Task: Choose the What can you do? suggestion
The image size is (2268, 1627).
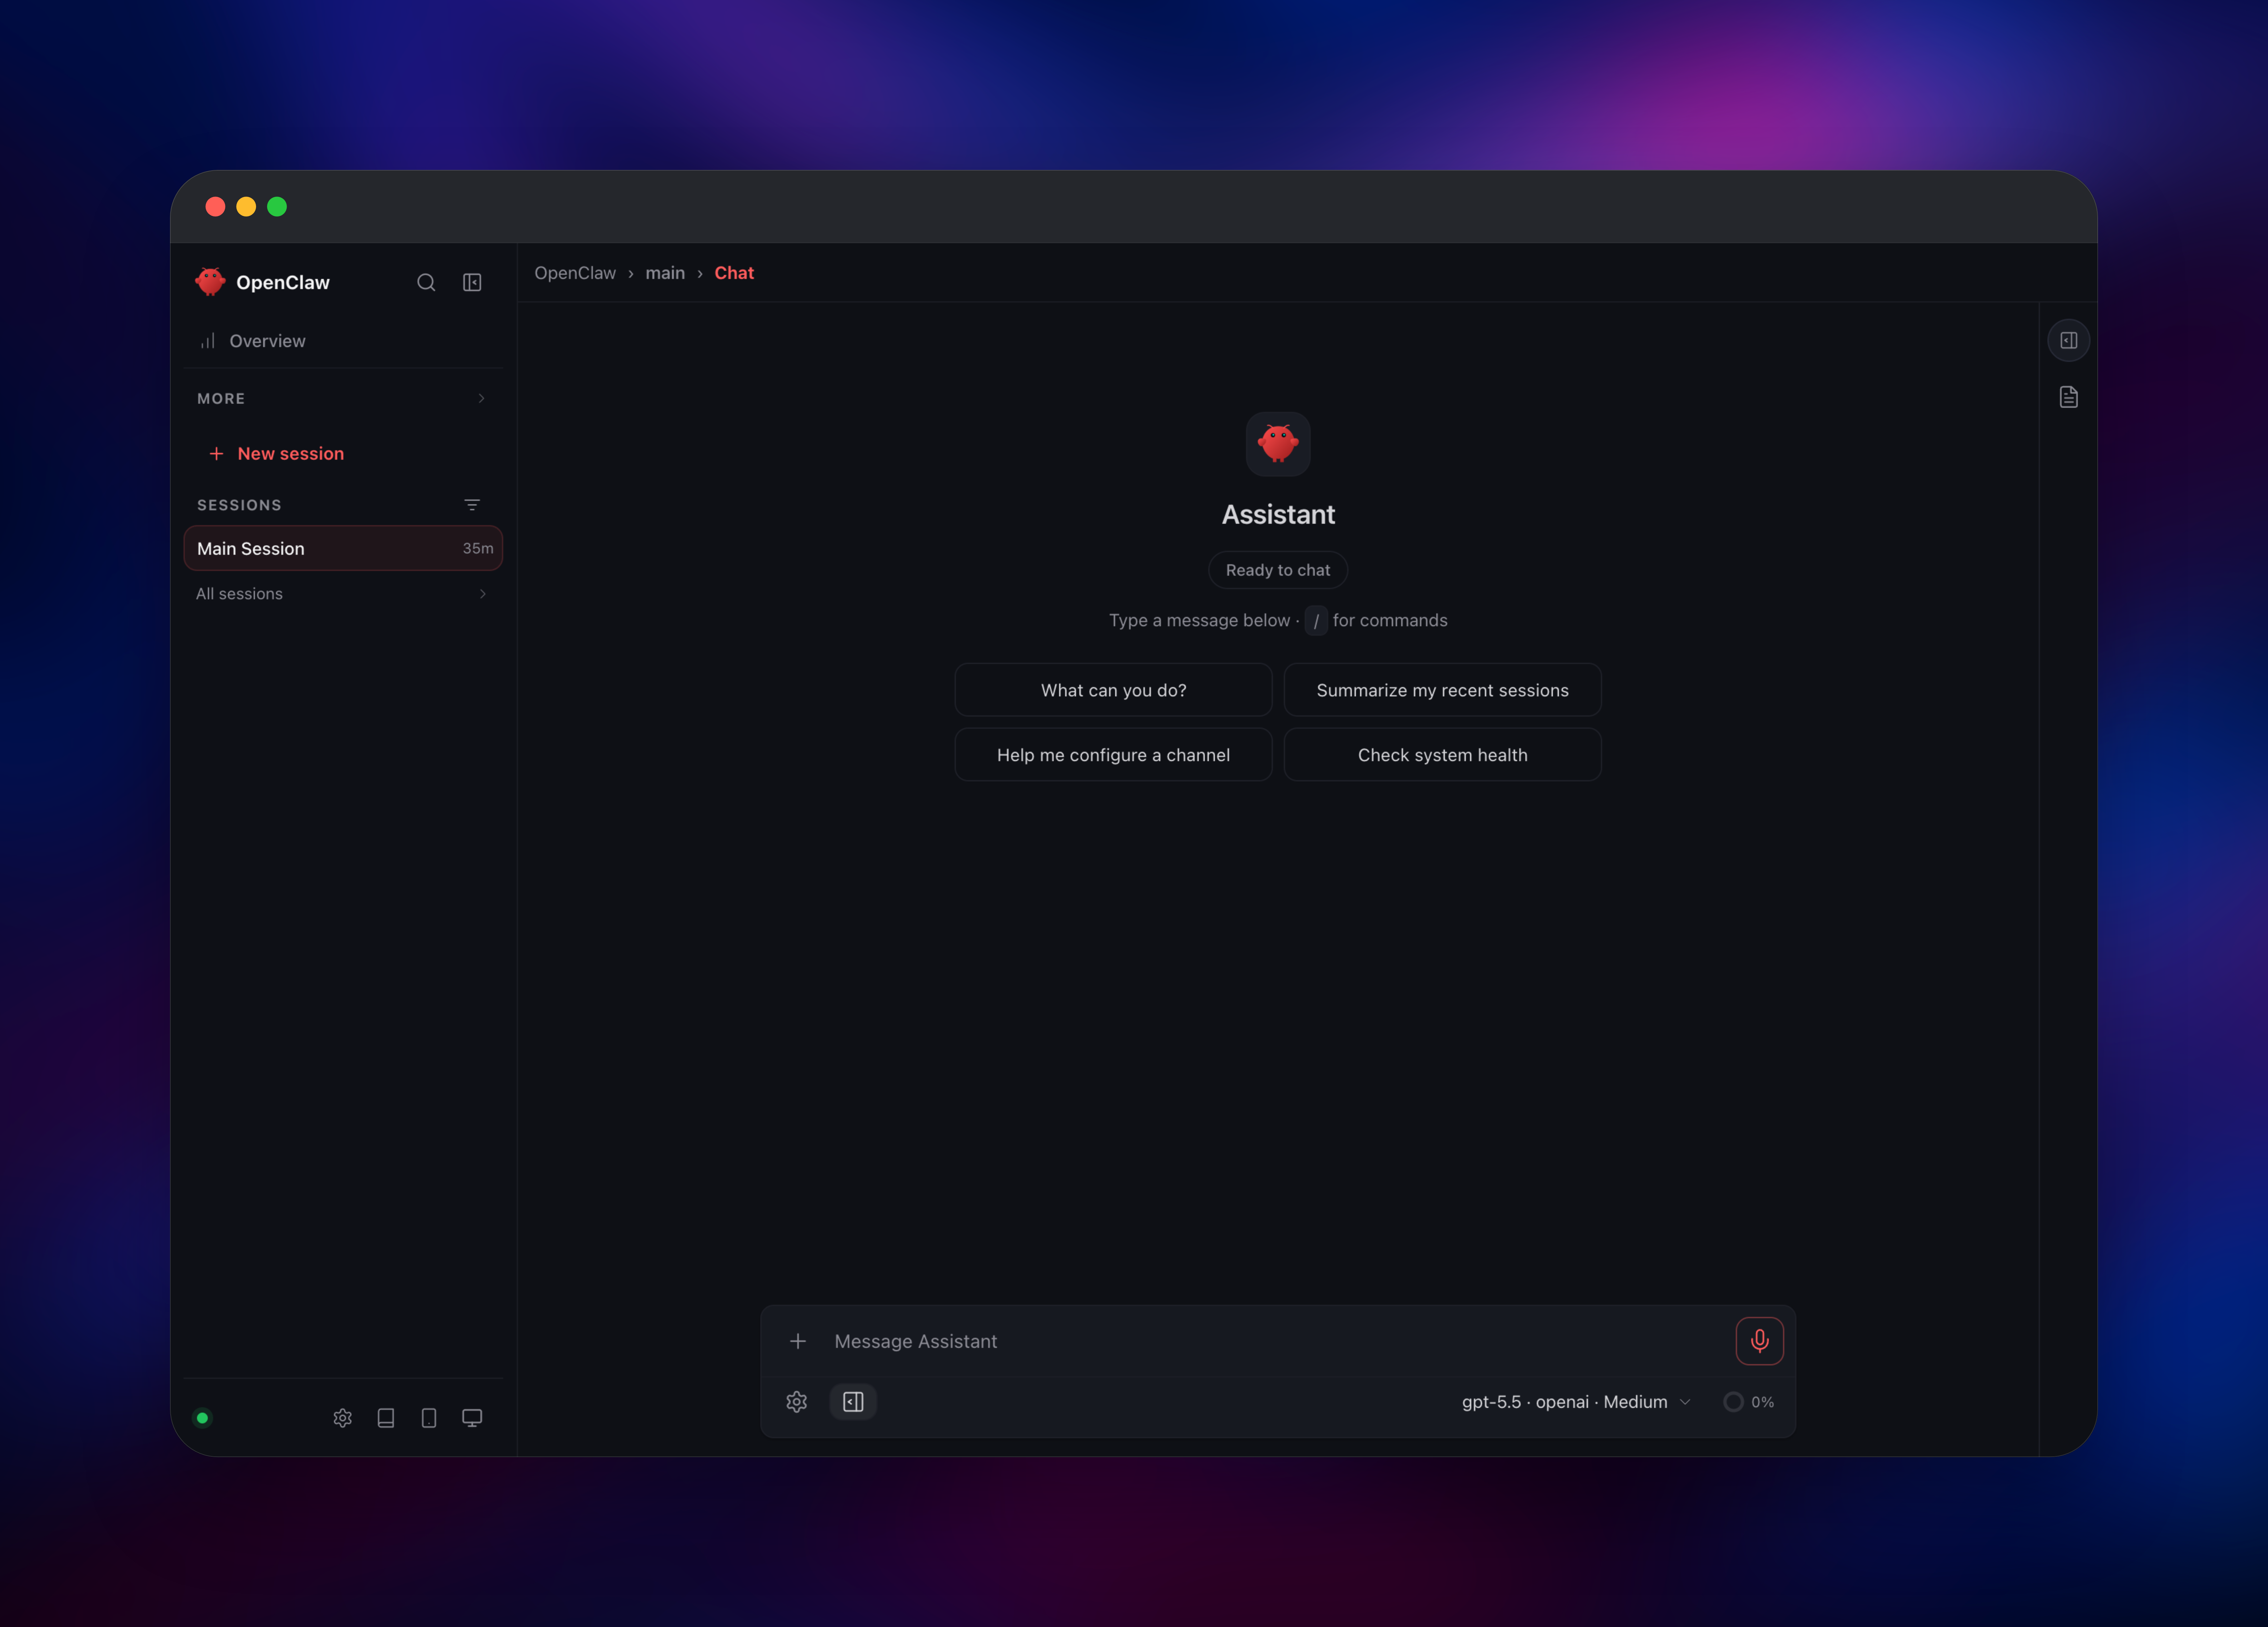Action: (x=1113, y=690)
